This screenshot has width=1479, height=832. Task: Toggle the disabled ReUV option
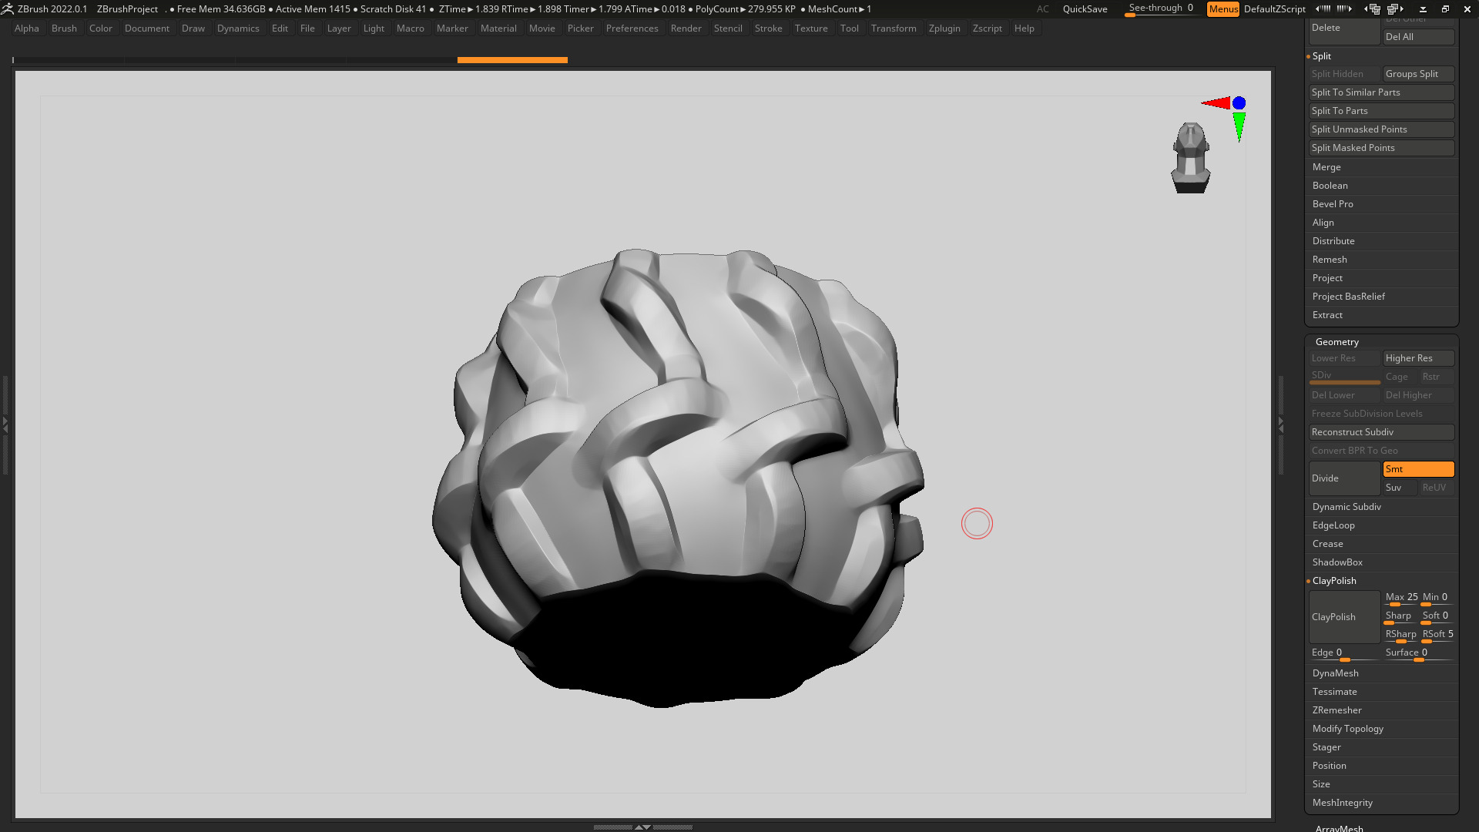coord(1437,488)
